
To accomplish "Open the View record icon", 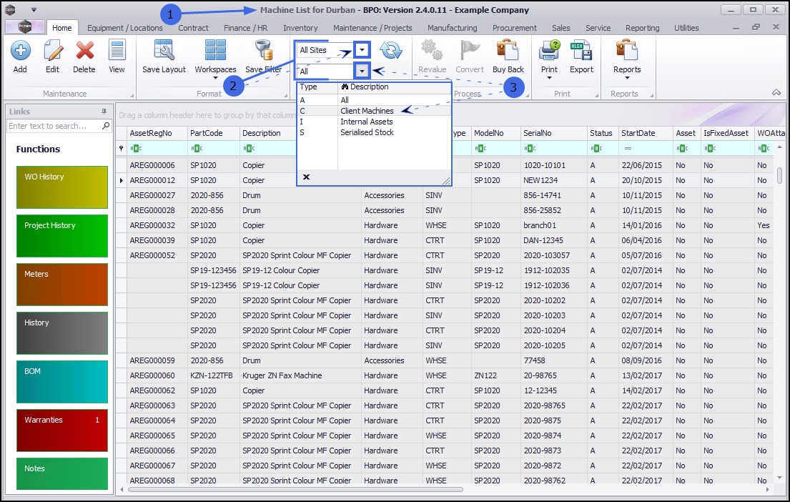I will tap(117, 51).
